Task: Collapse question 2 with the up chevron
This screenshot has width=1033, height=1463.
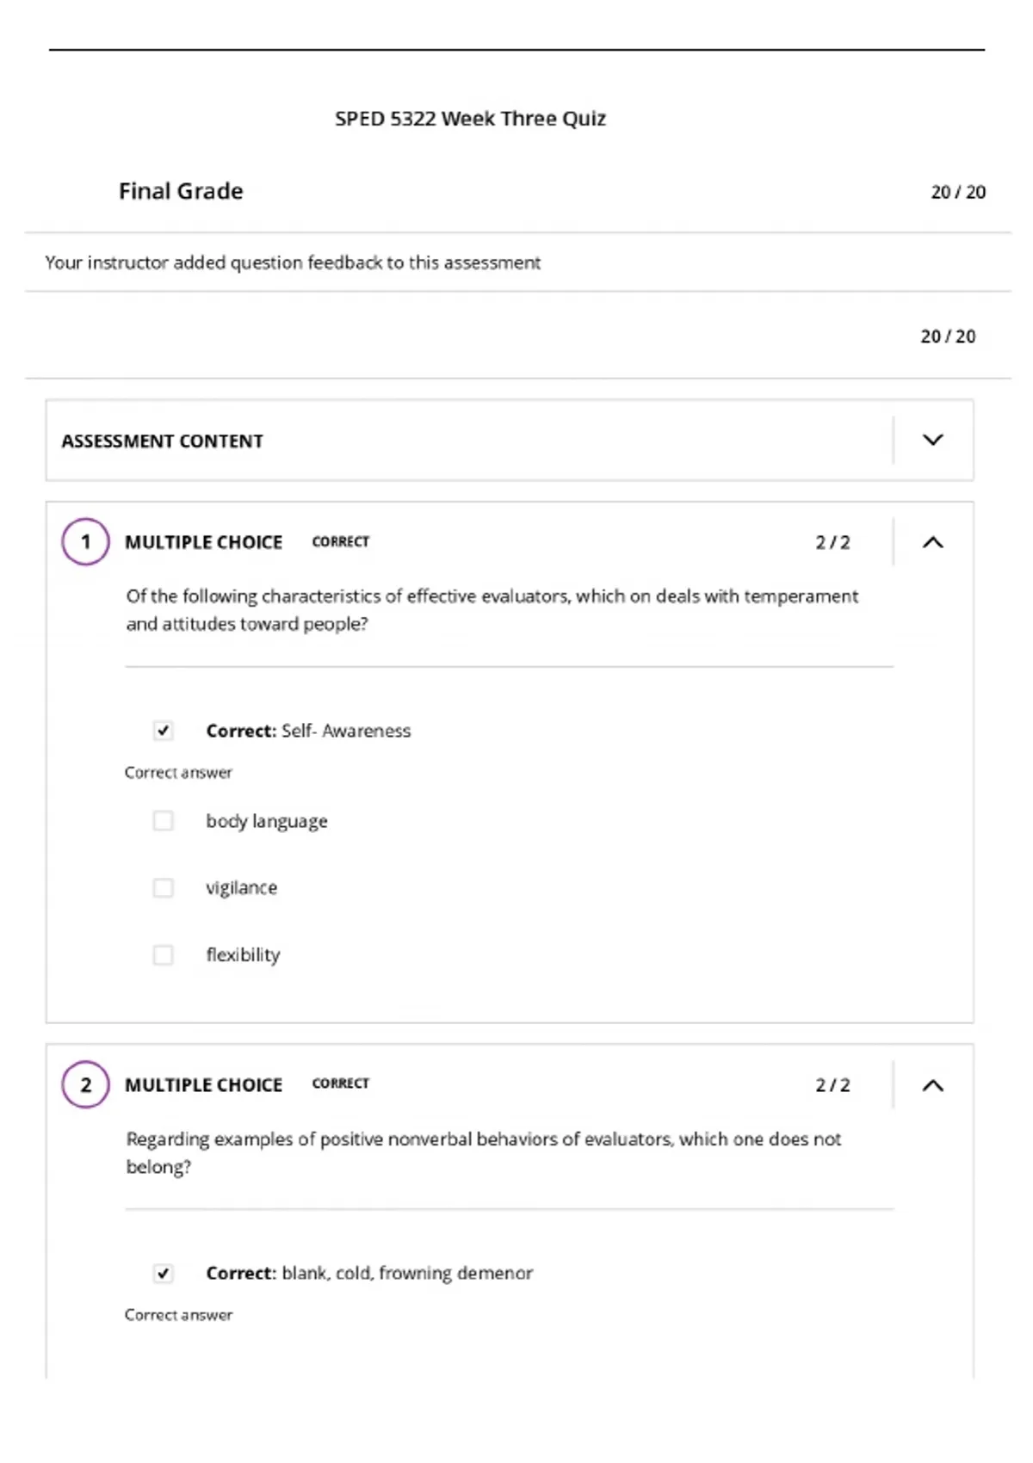Action: click(x=933, y=1085)
